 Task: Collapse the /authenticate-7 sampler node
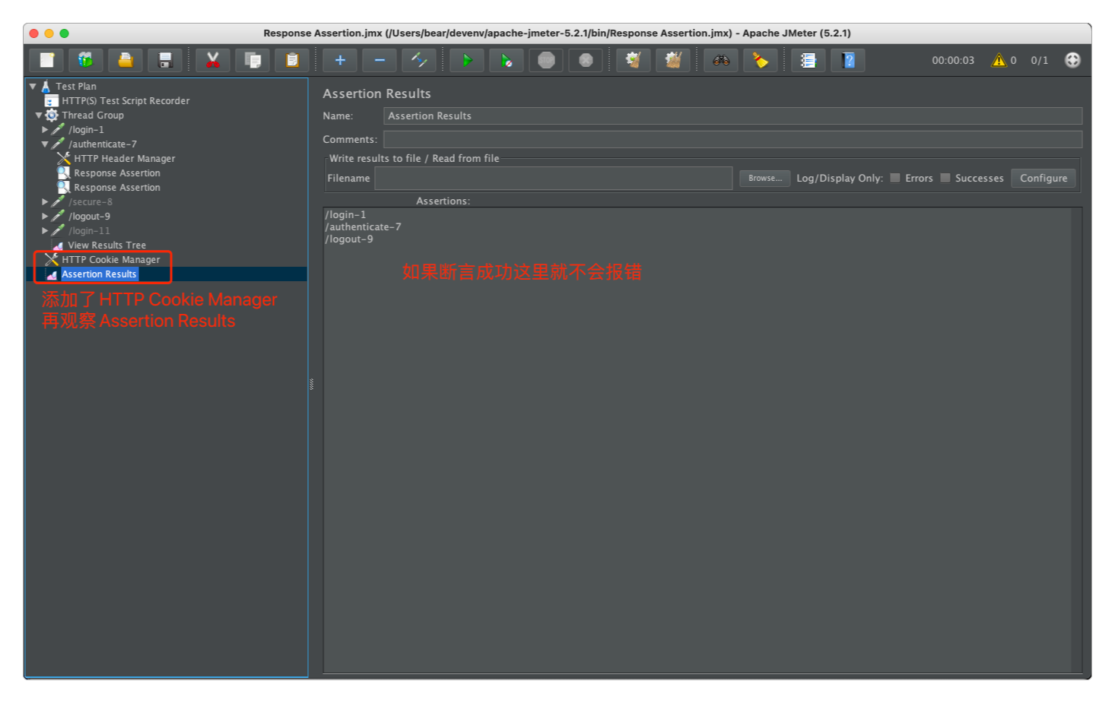coord(45,144)
